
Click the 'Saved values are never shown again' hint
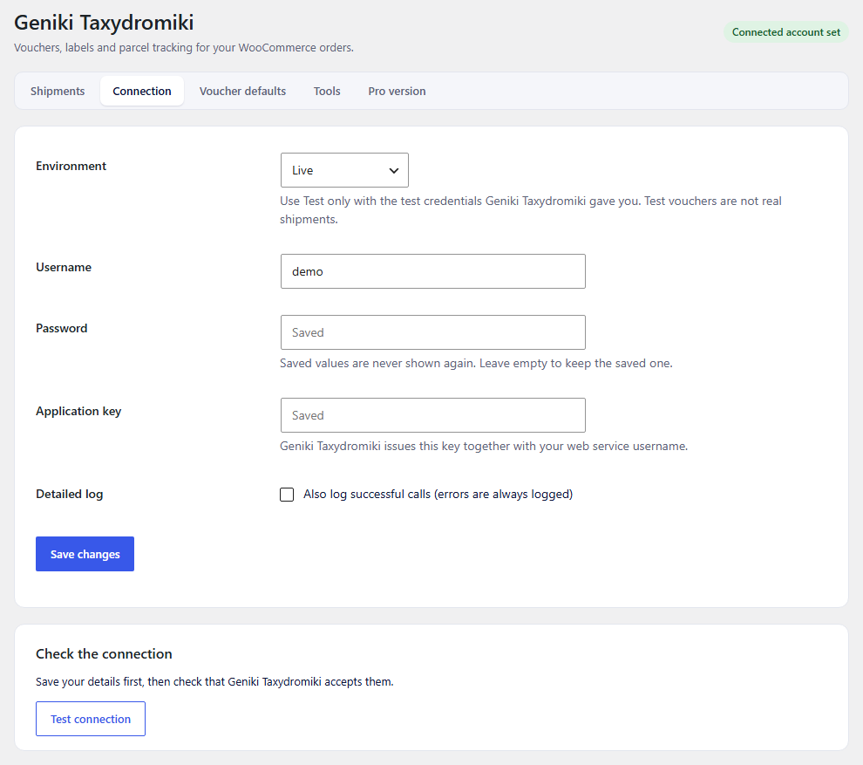tap(476, 363)
